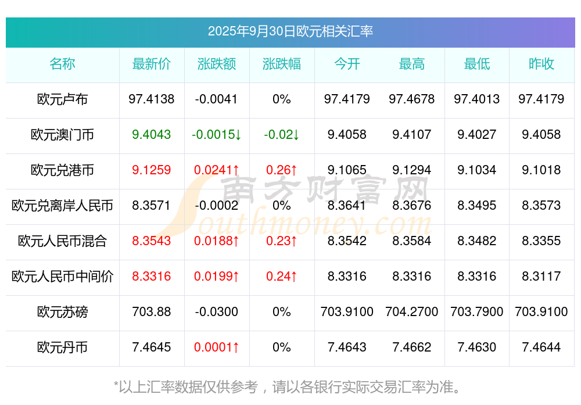Image resolution: width=581 pixels, height=405 pixels.
Task: Open the 欧元卢布 row name
Action: pyautogui.click(x=62, y=99)
